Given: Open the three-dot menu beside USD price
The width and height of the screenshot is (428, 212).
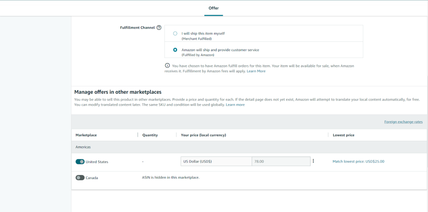Looking at the screenshot, I should 313,161.
